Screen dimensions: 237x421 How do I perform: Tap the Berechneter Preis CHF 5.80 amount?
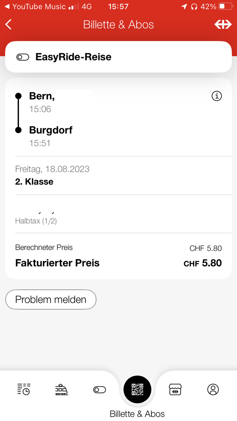click(206, 249)
